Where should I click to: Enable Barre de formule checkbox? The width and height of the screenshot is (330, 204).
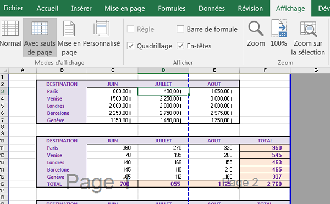pos(180,29)
